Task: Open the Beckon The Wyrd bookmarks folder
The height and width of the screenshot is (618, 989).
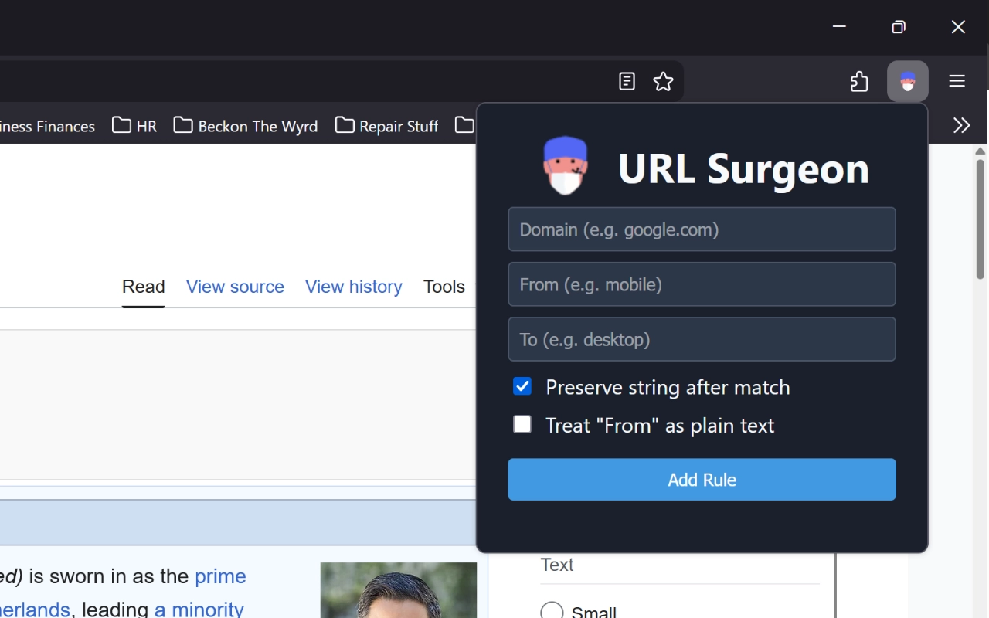Action: click(245, 125)
